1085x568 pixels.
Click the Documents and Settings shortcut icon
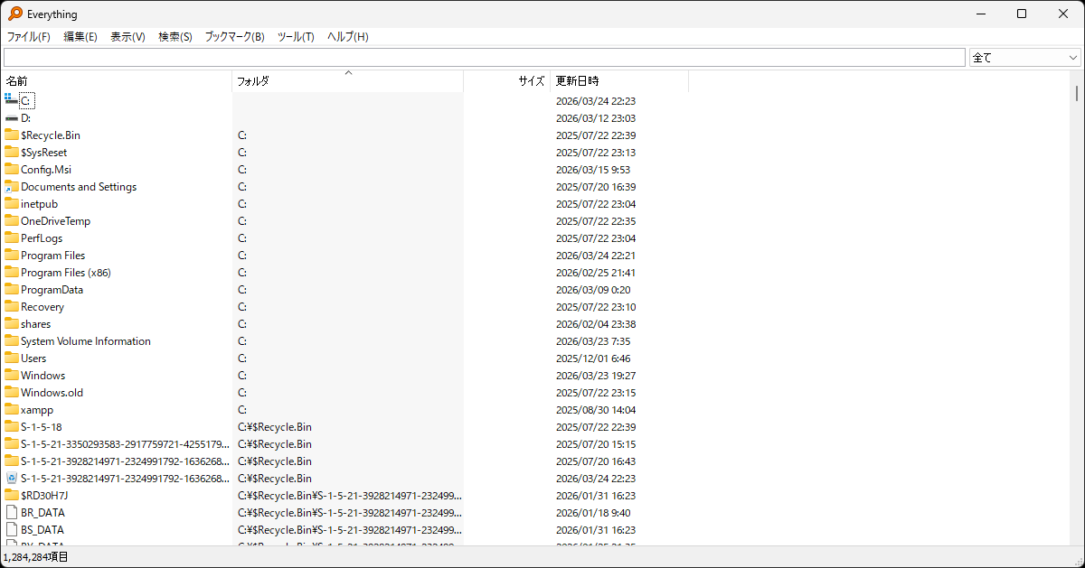[11, 187]
